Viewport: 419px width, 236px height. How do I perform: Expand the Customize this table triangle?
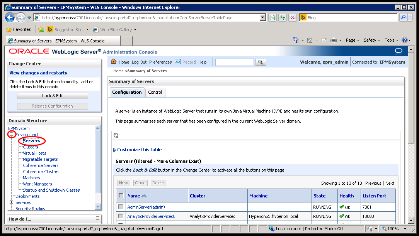[115, 150]
